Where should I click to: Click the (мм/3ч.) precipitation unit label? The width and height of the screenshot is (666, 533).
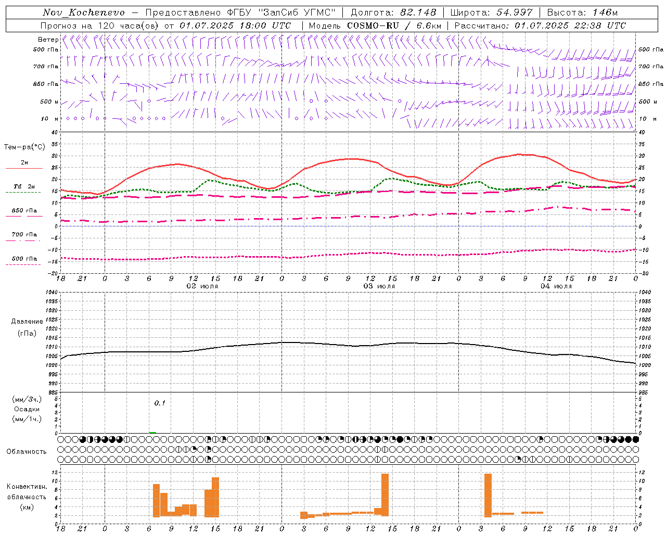[x=27, y=399]
